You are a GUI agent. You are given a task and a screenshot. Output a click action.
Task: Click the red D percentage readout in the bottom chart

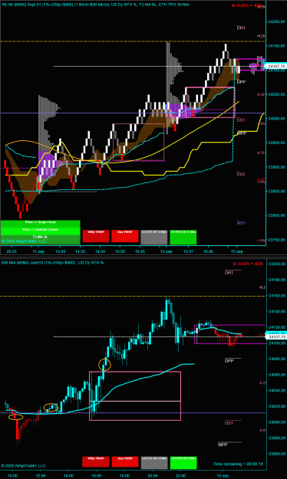click(248, 264)
